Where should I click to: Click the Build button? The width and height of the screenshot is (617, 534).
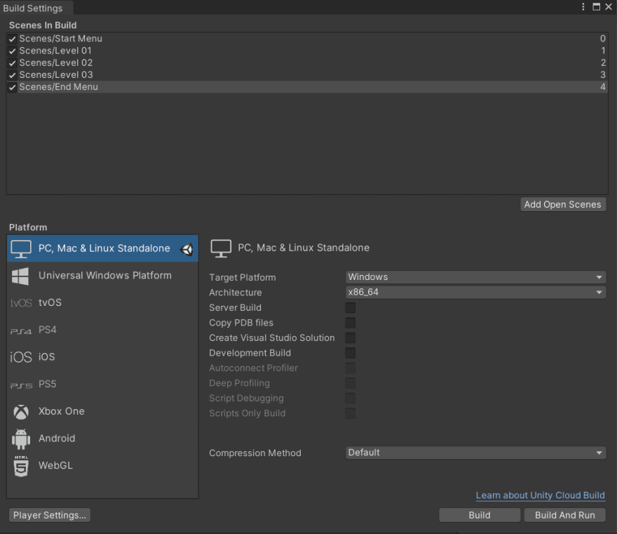tap(480, 515)
